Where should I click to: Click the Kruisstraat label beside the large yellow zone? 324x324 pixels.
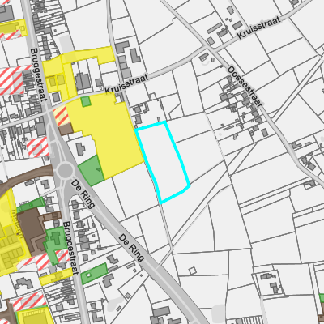(127, 83)
